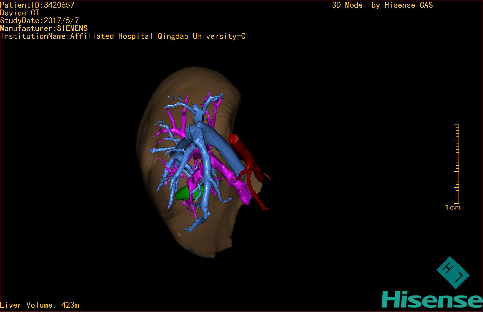483x312 pixels.
Task: Click the "1cm" scale label
Action: click(453, 207)
